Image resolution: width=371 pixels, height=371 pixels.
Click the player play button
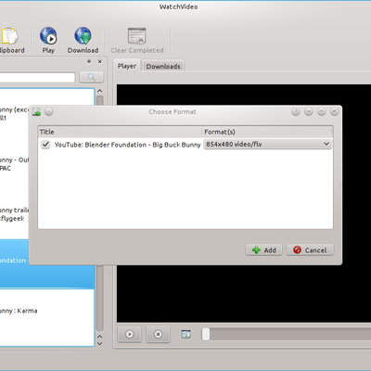point(130,334)
